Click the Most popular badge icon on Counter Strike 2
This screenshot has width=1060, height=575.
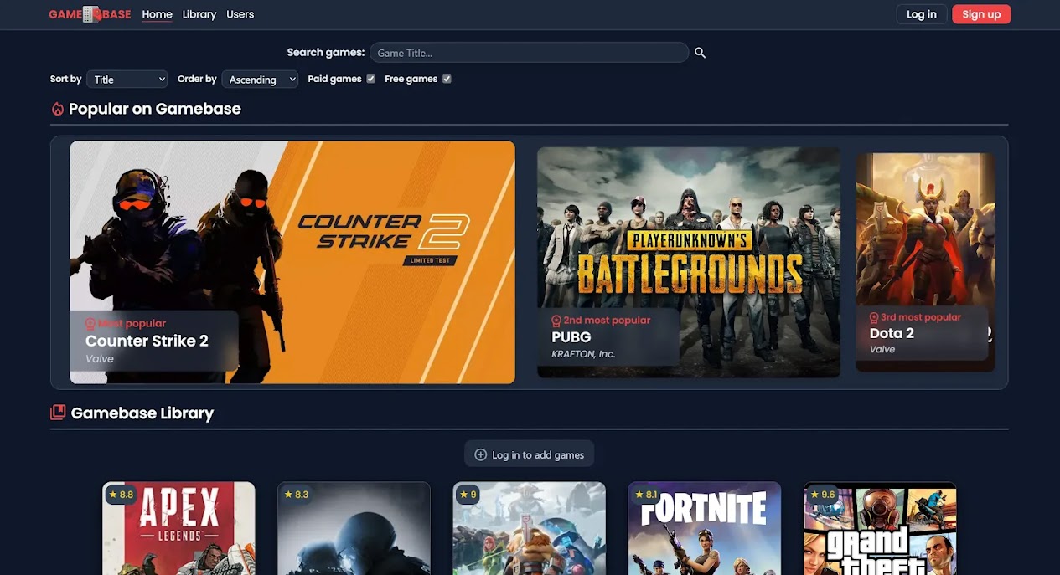[90, 323]
